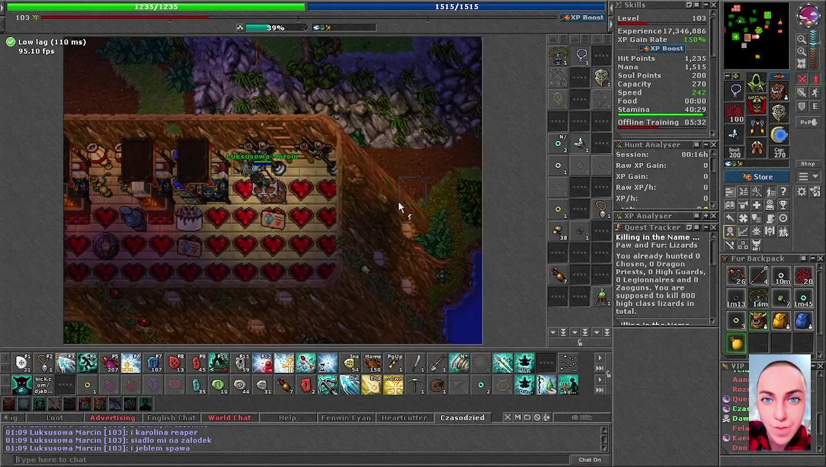
Task: Use the pickaxe action bar item
Action: pos(416,385)
